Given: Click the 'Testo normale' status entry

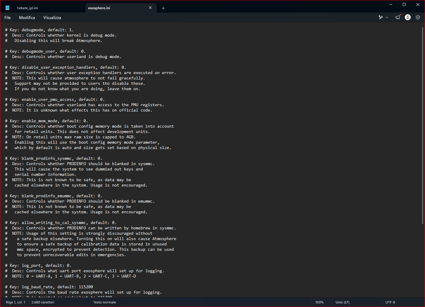Looking at the screenshot, I should pos(105,302).
